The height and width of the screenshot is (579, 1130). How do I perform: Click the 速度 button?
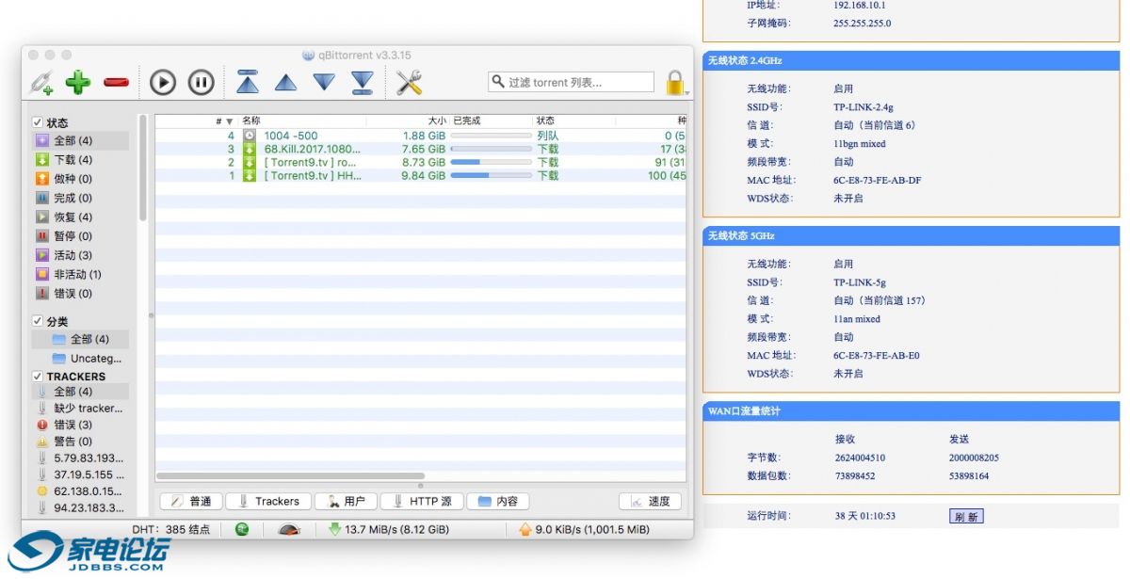(x=650, y=501)
